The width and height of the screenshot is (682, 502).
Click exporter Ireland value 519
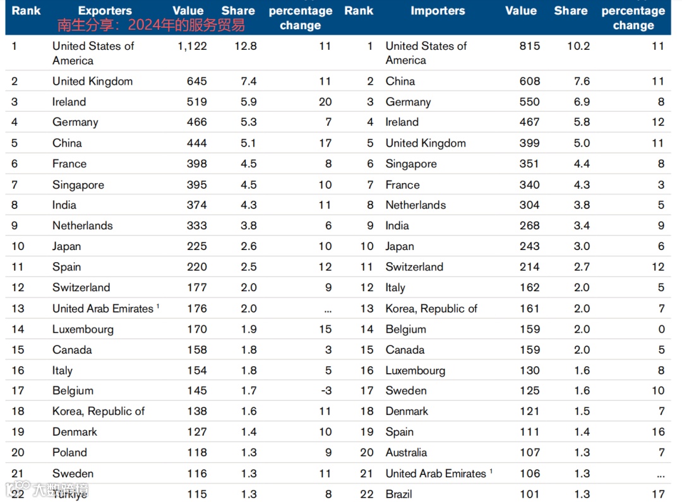pos(196,102)
